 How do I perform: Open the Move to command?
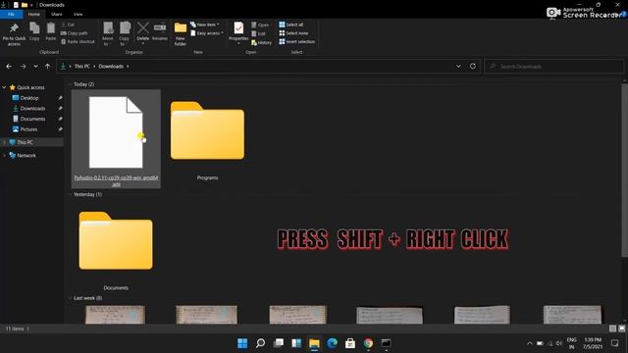click(108, 33)
